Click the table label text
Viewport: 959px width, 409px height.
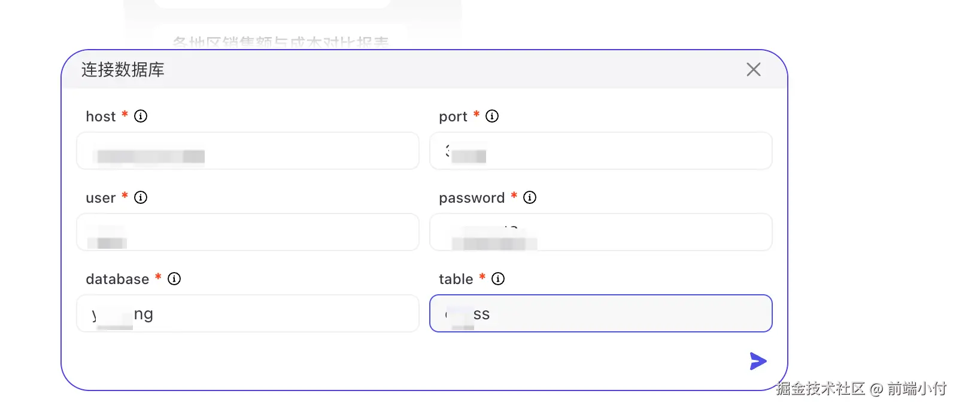coord(456,279)
